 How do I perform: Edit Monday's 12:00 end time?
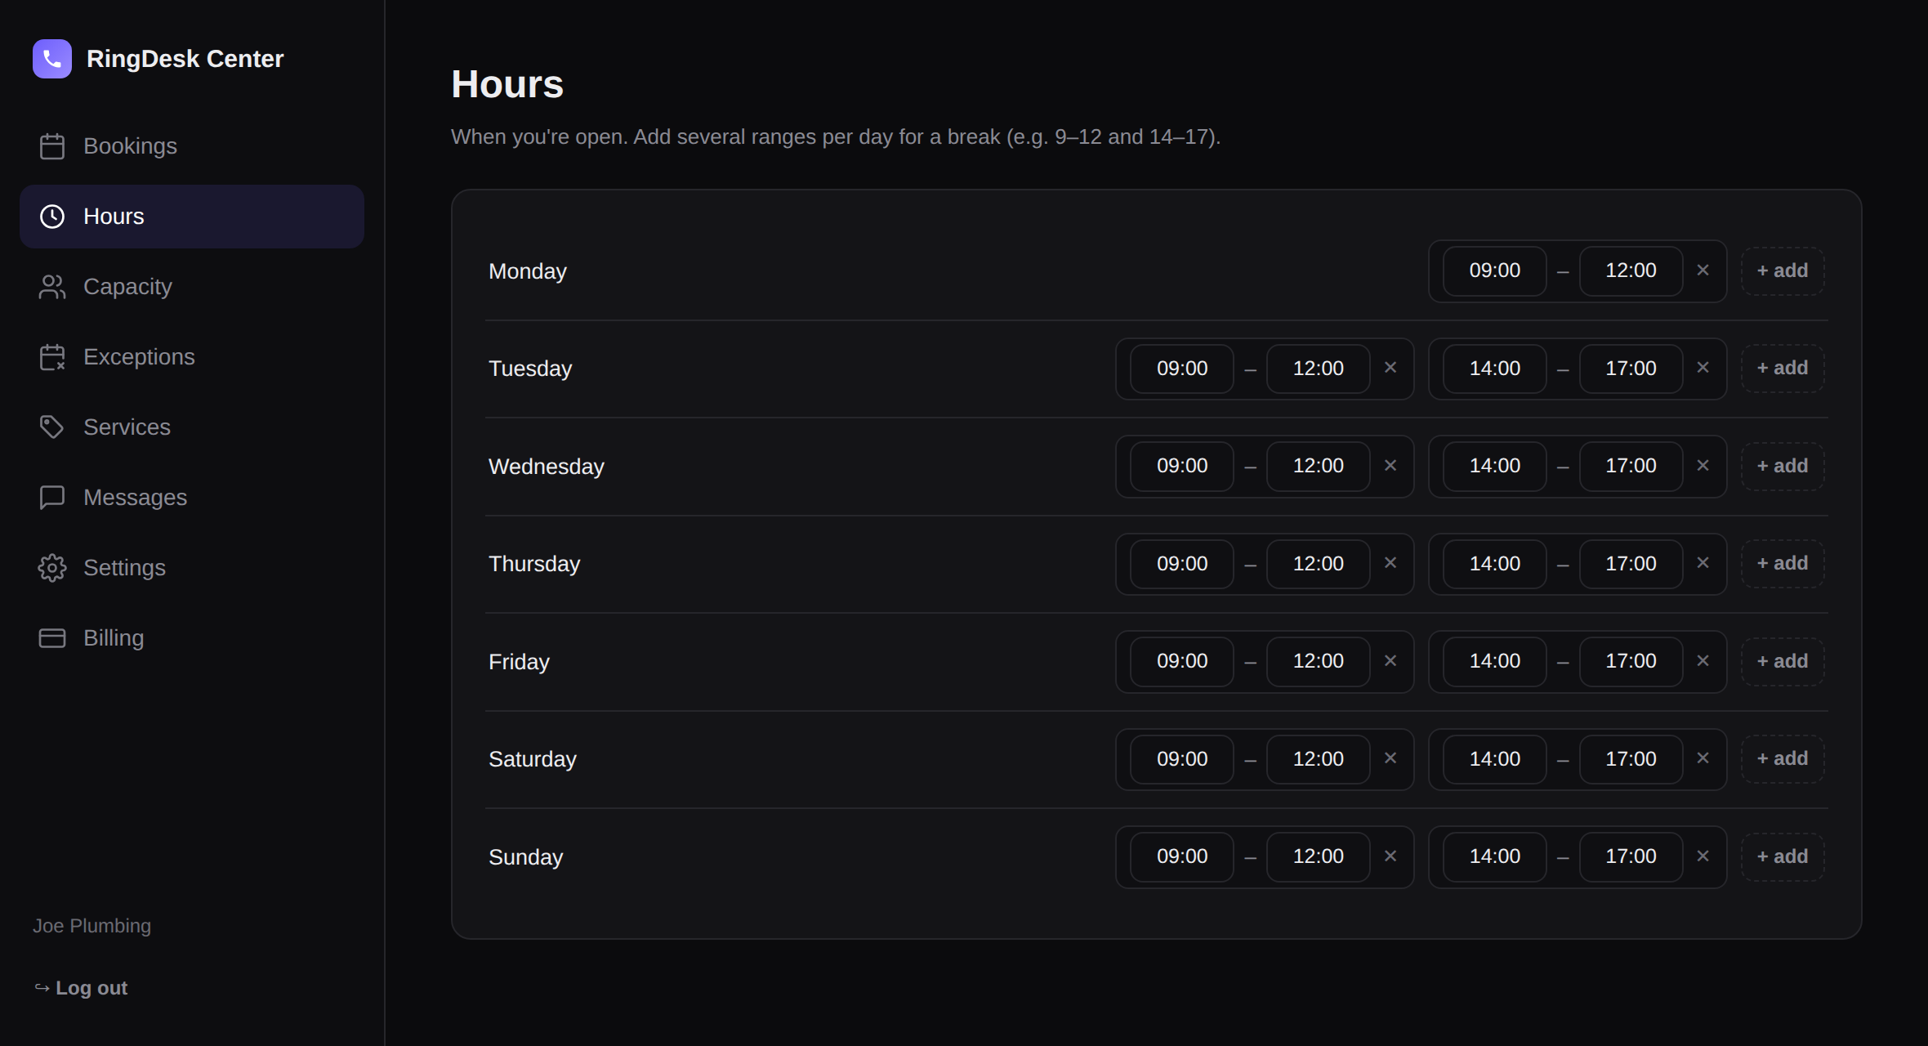[1631, 270]
